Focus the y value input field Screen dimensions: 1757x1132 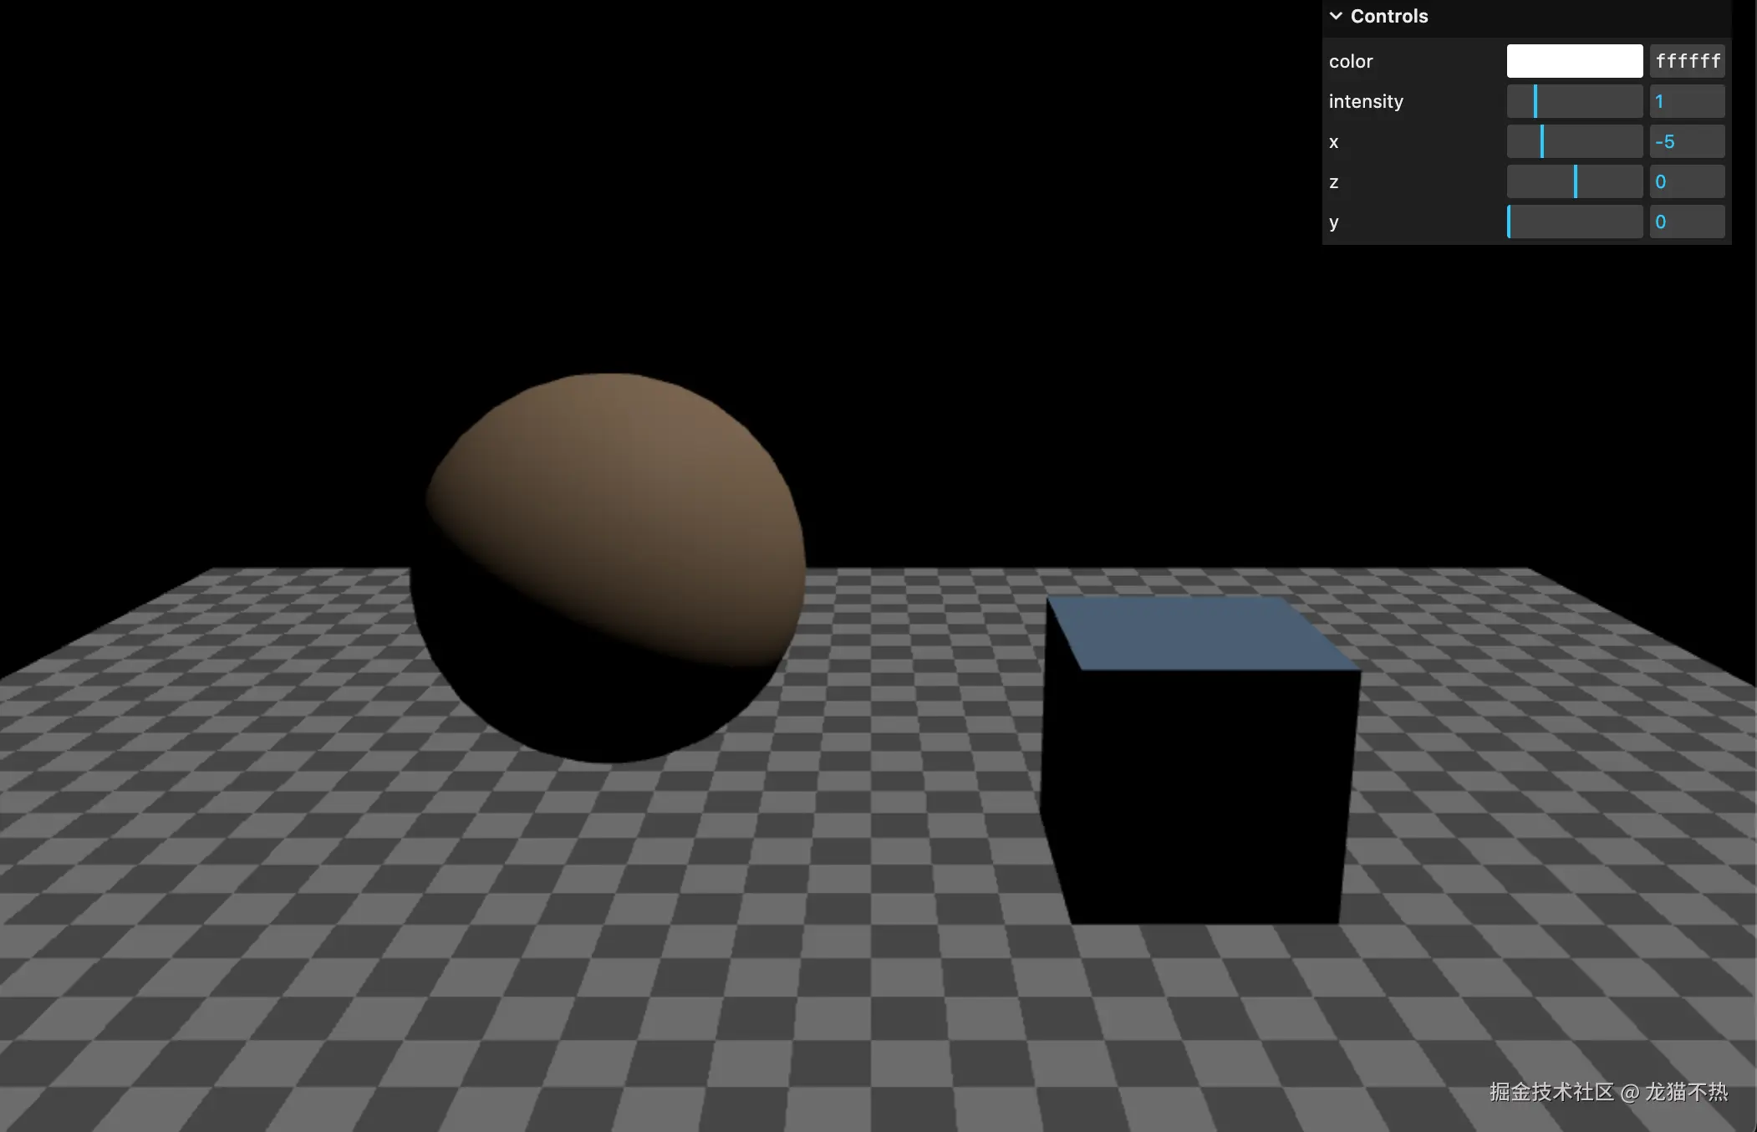(1687, 222)
